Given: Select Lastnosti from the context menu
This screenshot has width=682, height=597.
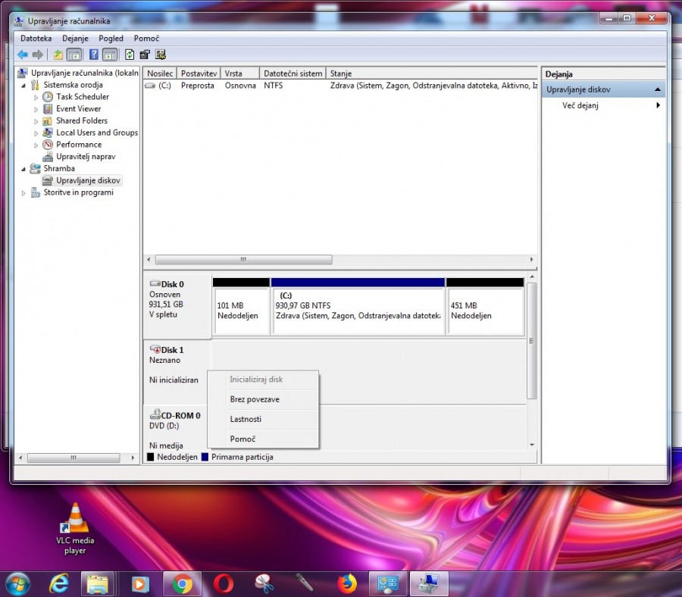Looking at the screenshot, I should pyautogui.click(x=246, y=419).
